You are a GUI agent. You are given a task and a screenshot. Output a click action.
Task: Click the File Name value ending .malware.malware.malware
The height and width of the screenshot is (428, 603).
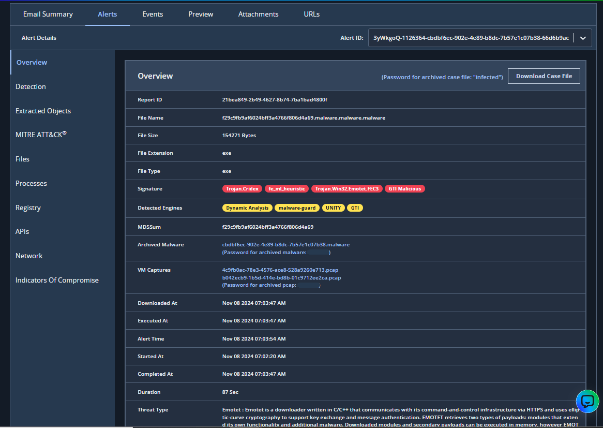tap(304, 118)
